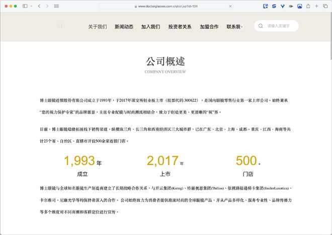Click the 公司概述 heading
This screenshot has height=235, width=332.
click(x=165, y=61)
